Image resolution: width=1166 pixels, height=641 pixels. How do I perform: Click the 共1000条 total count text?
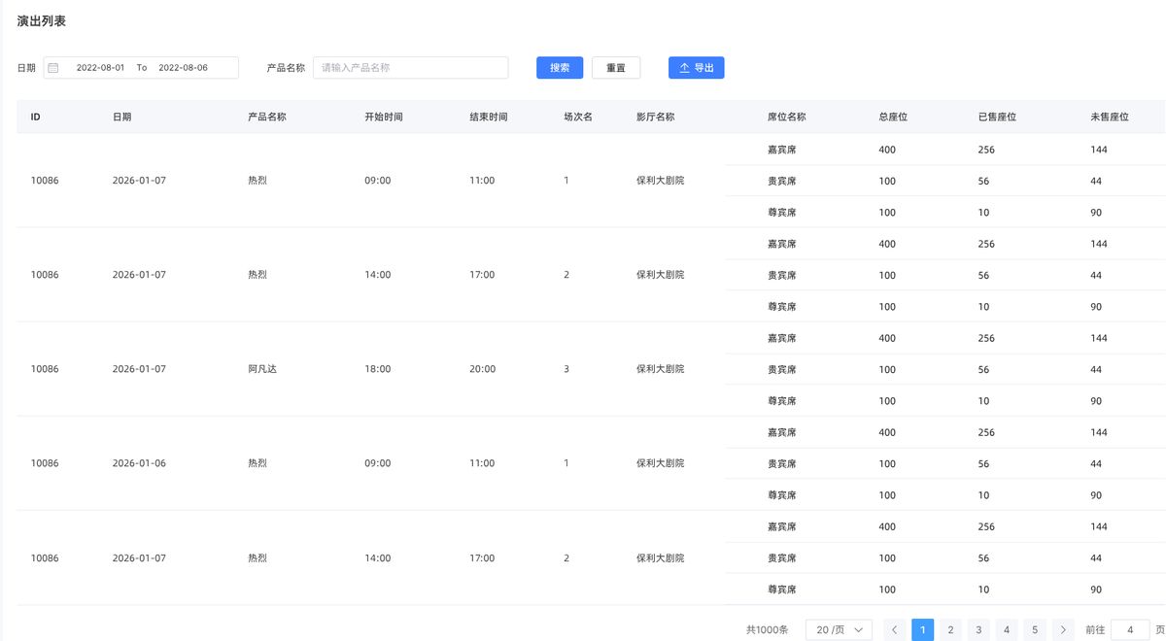(768, 630)
